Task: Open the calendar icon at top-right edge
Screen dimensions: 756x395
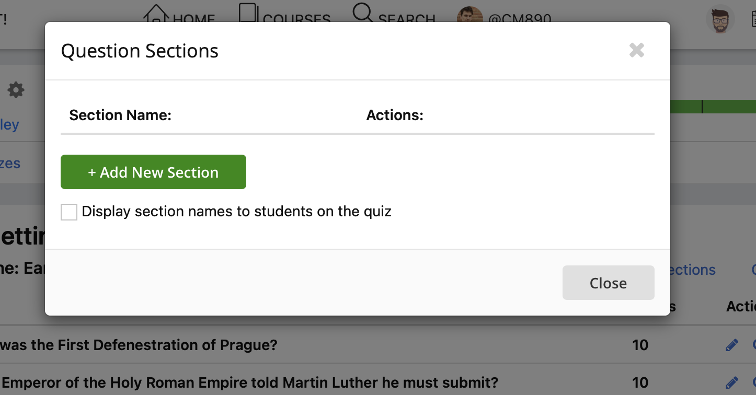Action: pos(753,19)
